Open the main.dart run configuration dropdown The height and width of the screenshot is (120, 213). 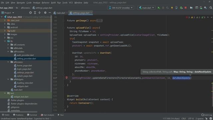click(146, 8)
